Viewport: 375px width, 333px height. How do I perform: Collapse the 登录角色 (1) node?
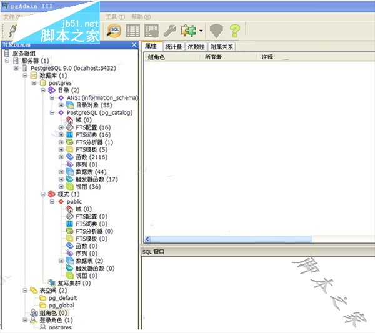point(25,320)
